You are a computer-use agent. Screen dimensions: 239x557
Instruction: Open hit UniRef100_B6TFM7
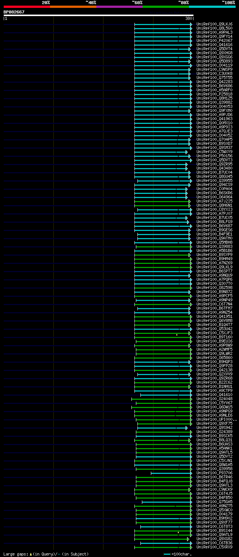[214, 308]
